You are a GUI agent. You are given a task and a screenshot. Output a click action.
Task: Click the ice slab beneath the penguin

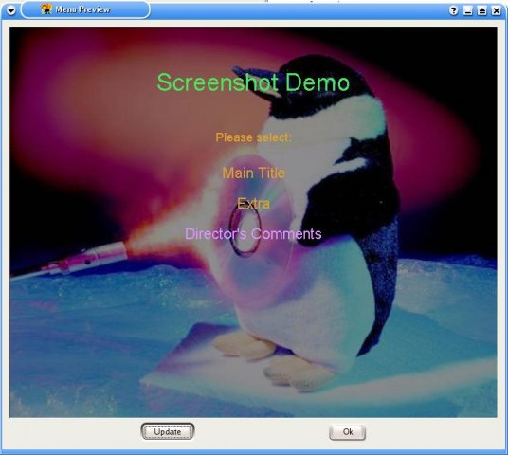pos(259,373)
